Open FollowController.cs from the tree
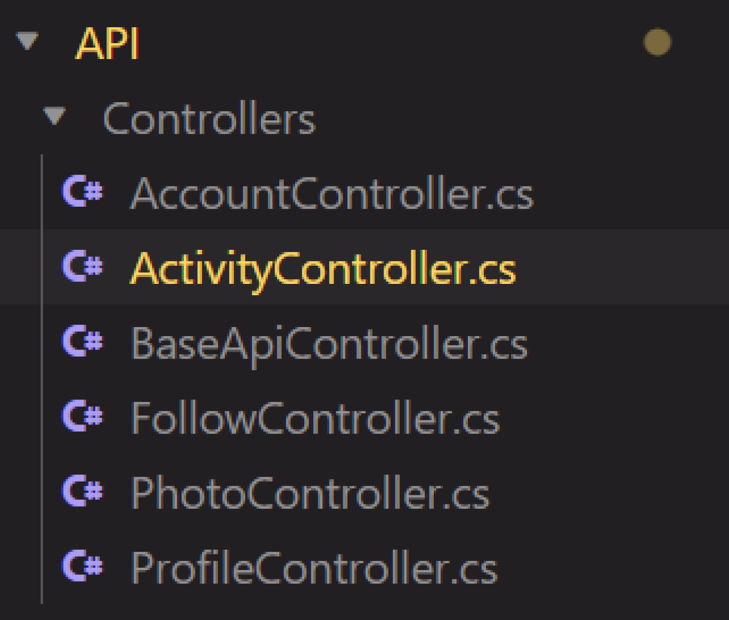The height and width of the screenshot is (620, 729). (x=315, y=419)
